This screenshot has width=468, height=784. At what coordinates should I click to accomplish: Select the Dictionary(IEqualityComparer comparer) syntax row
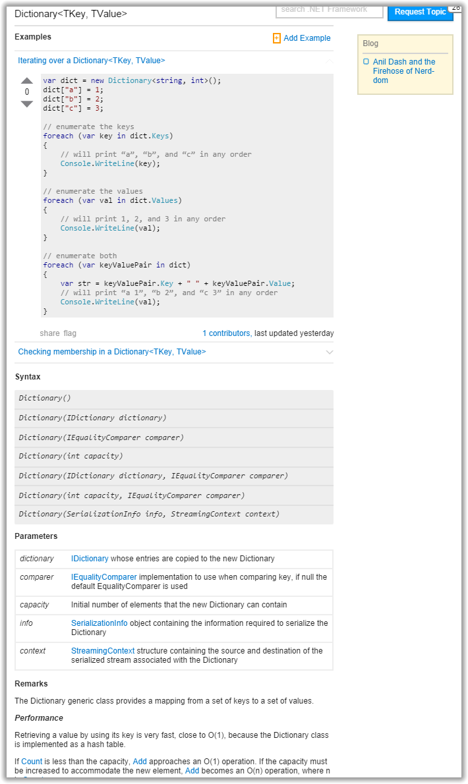coord(174,437)
